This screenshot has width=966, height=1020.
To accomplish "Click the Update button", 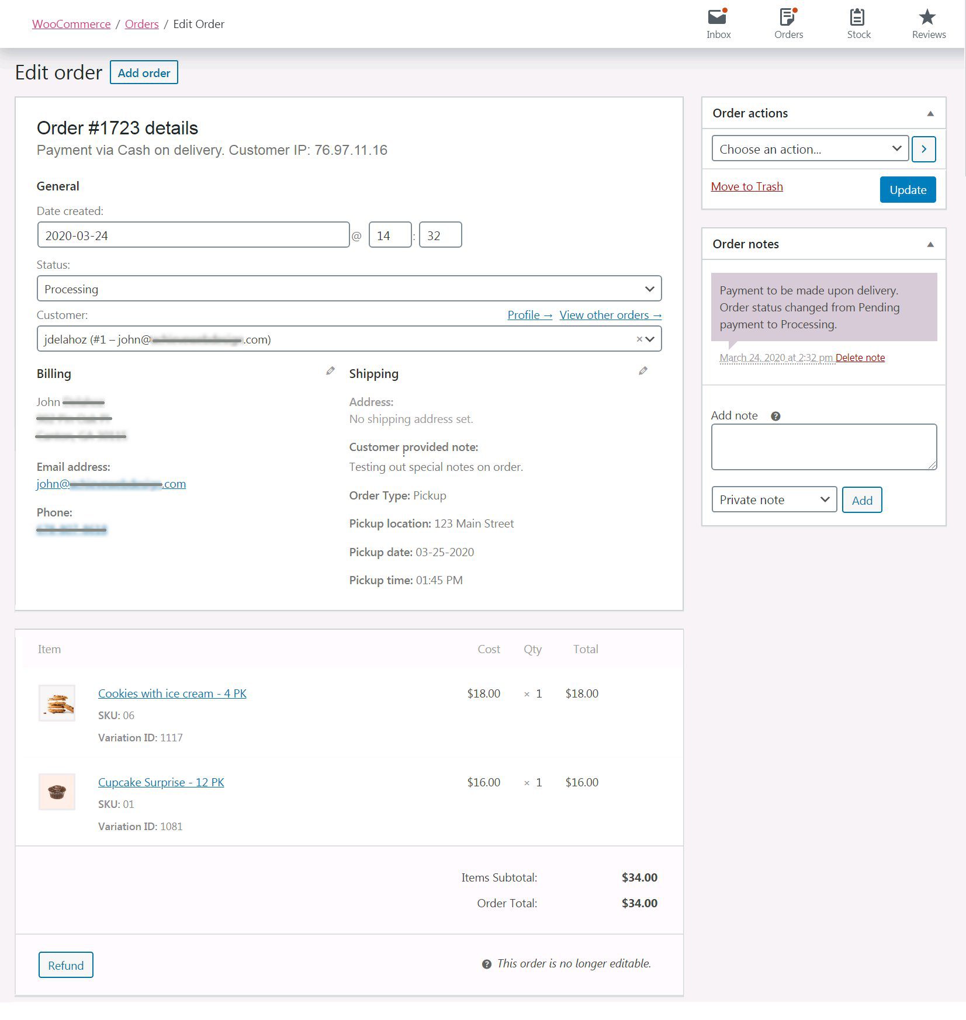I will (x=908, y=189).
